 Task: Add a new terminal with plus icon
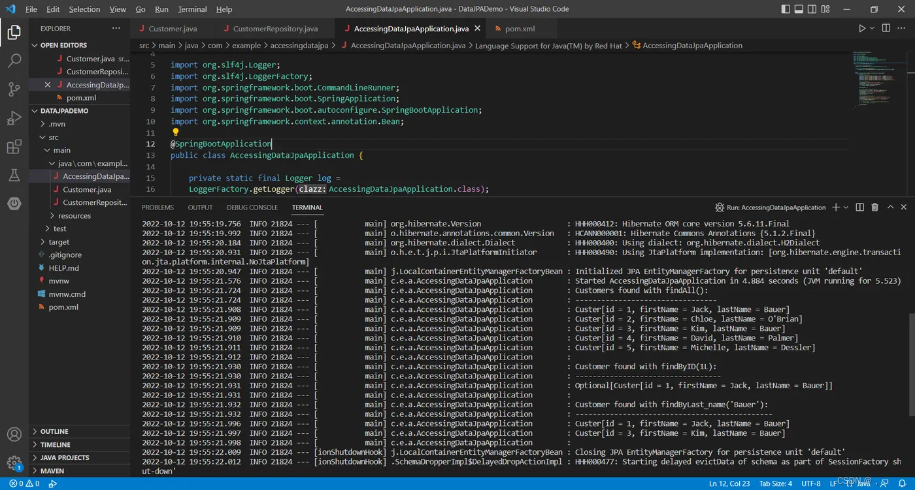click(x=836, y=207)
